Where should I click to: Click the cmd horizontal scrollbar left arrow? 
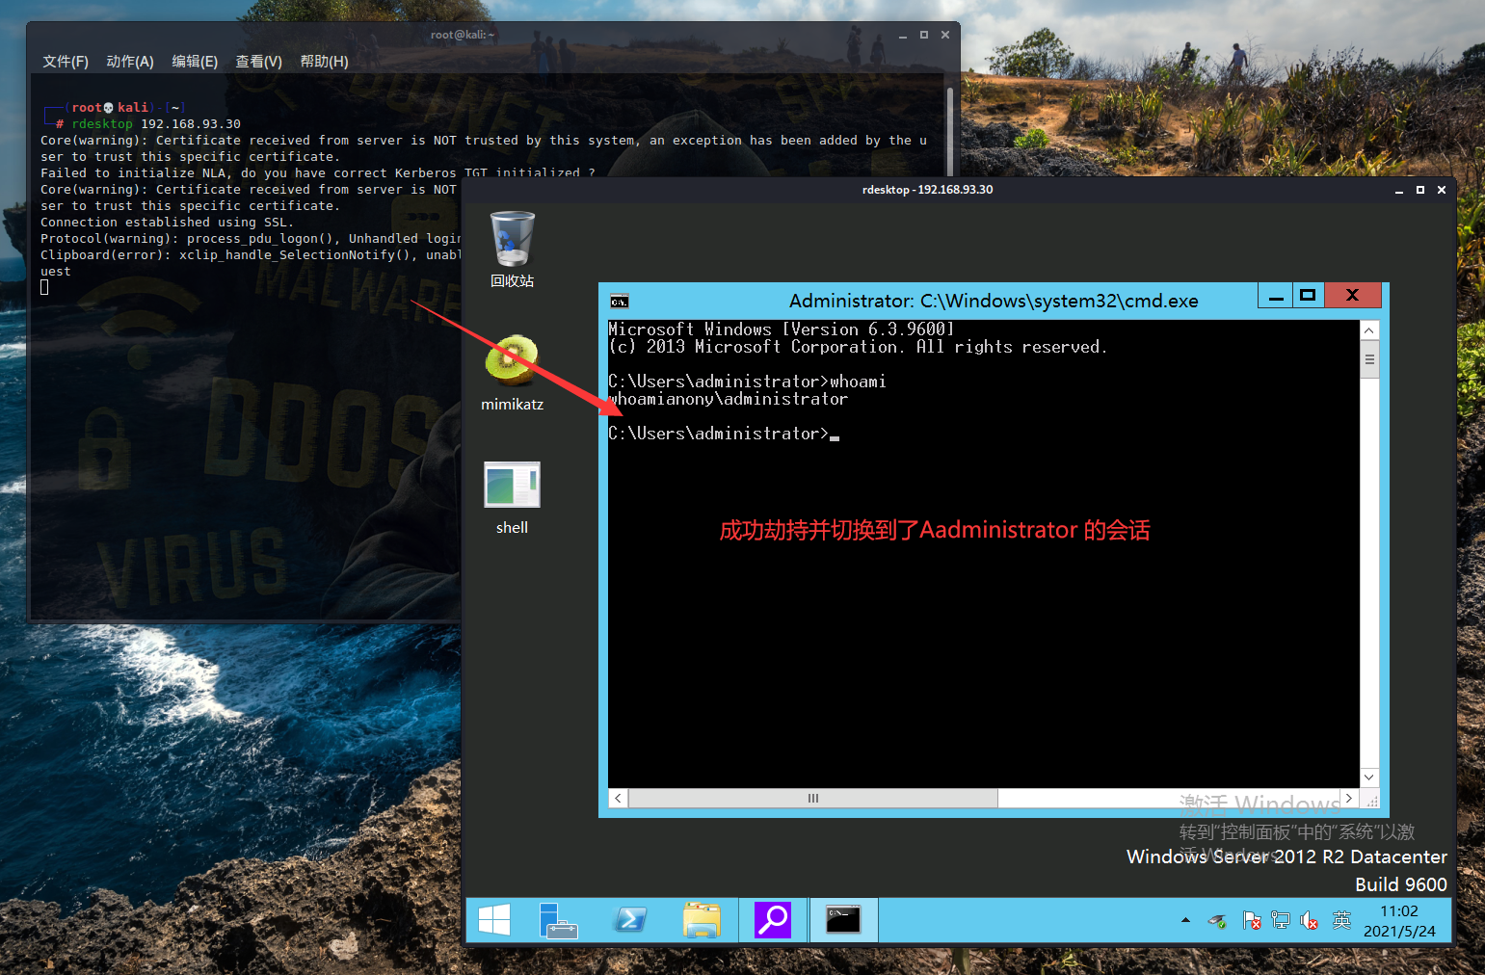click(618, 798)
